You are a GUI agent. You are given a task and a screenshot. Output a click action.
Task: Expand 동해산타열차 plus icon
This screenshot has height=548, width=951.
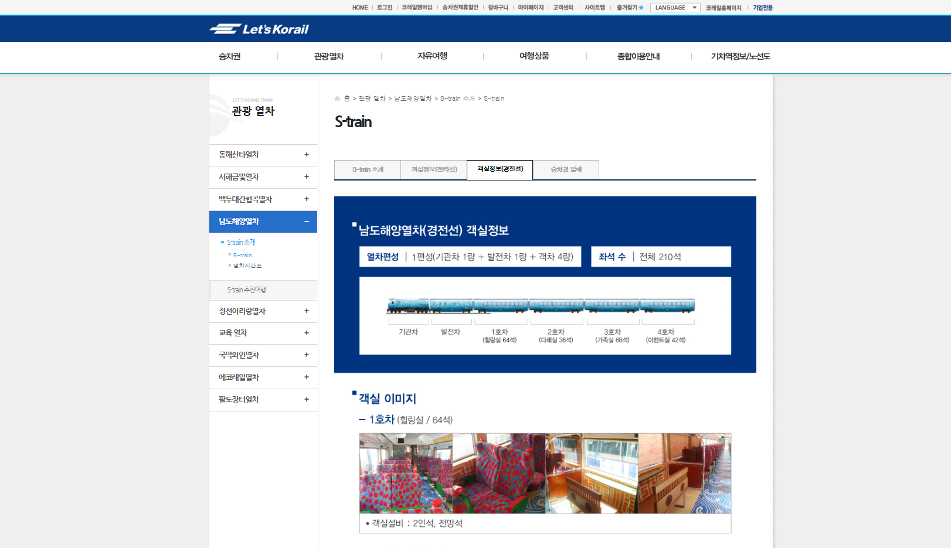[x=306, y=155]
